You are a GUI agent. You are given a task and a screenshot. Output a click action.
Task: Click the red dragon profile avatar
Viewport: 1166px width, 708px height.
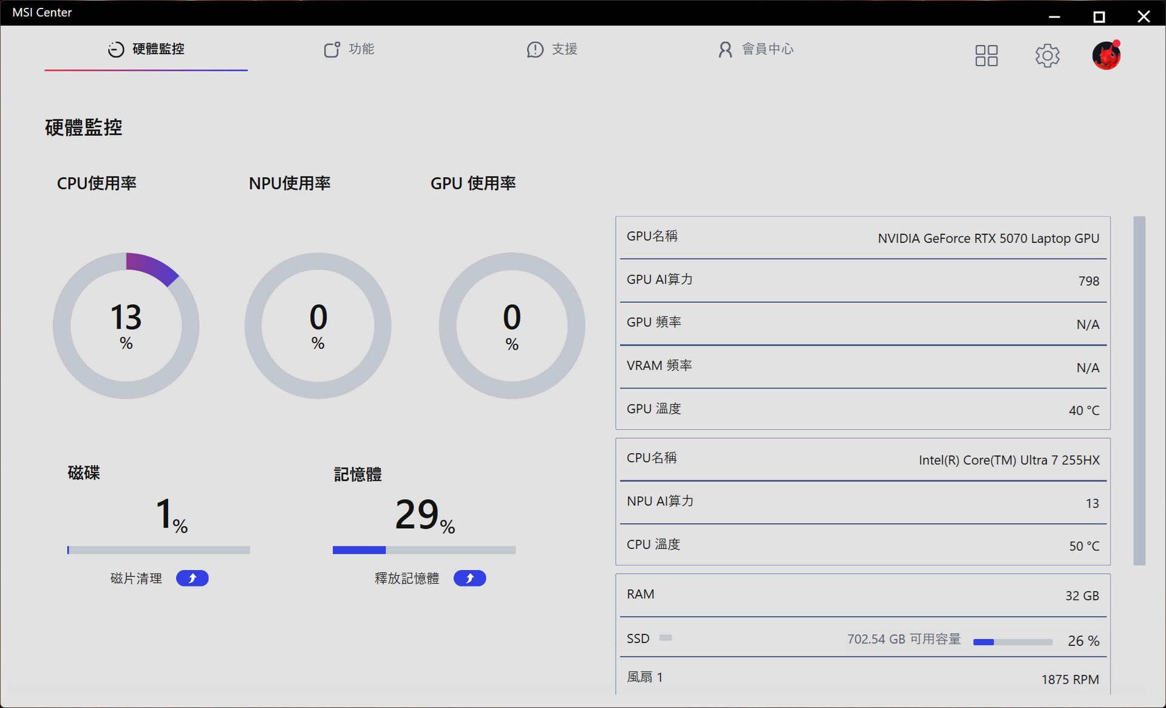[x=1106, y=56]
